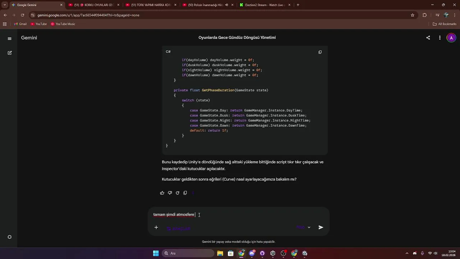Open the Chrome three-dot menu
This screenshot has width=460, height=259.
click(x=455, y=15)
